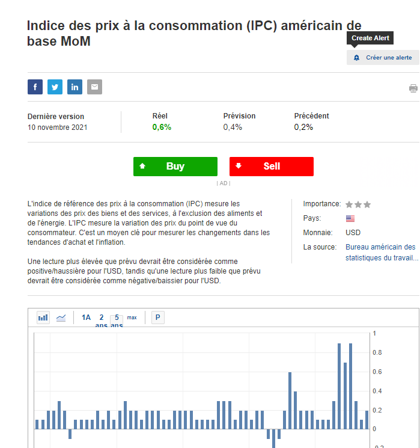Click Créer une alerte button

[388, 58]
